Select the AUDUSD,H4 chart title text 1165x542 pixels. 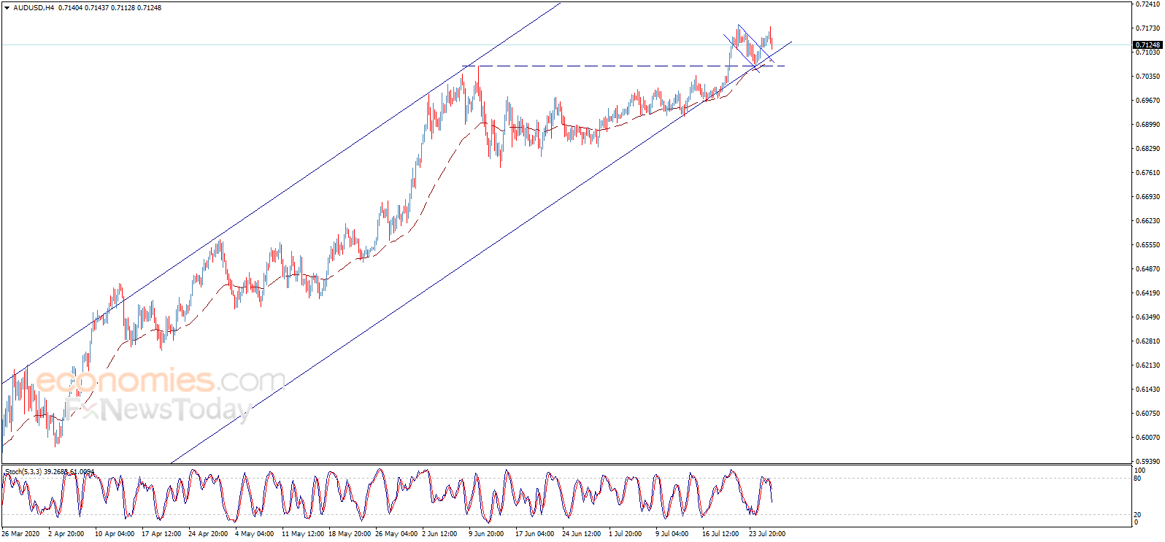34,8
